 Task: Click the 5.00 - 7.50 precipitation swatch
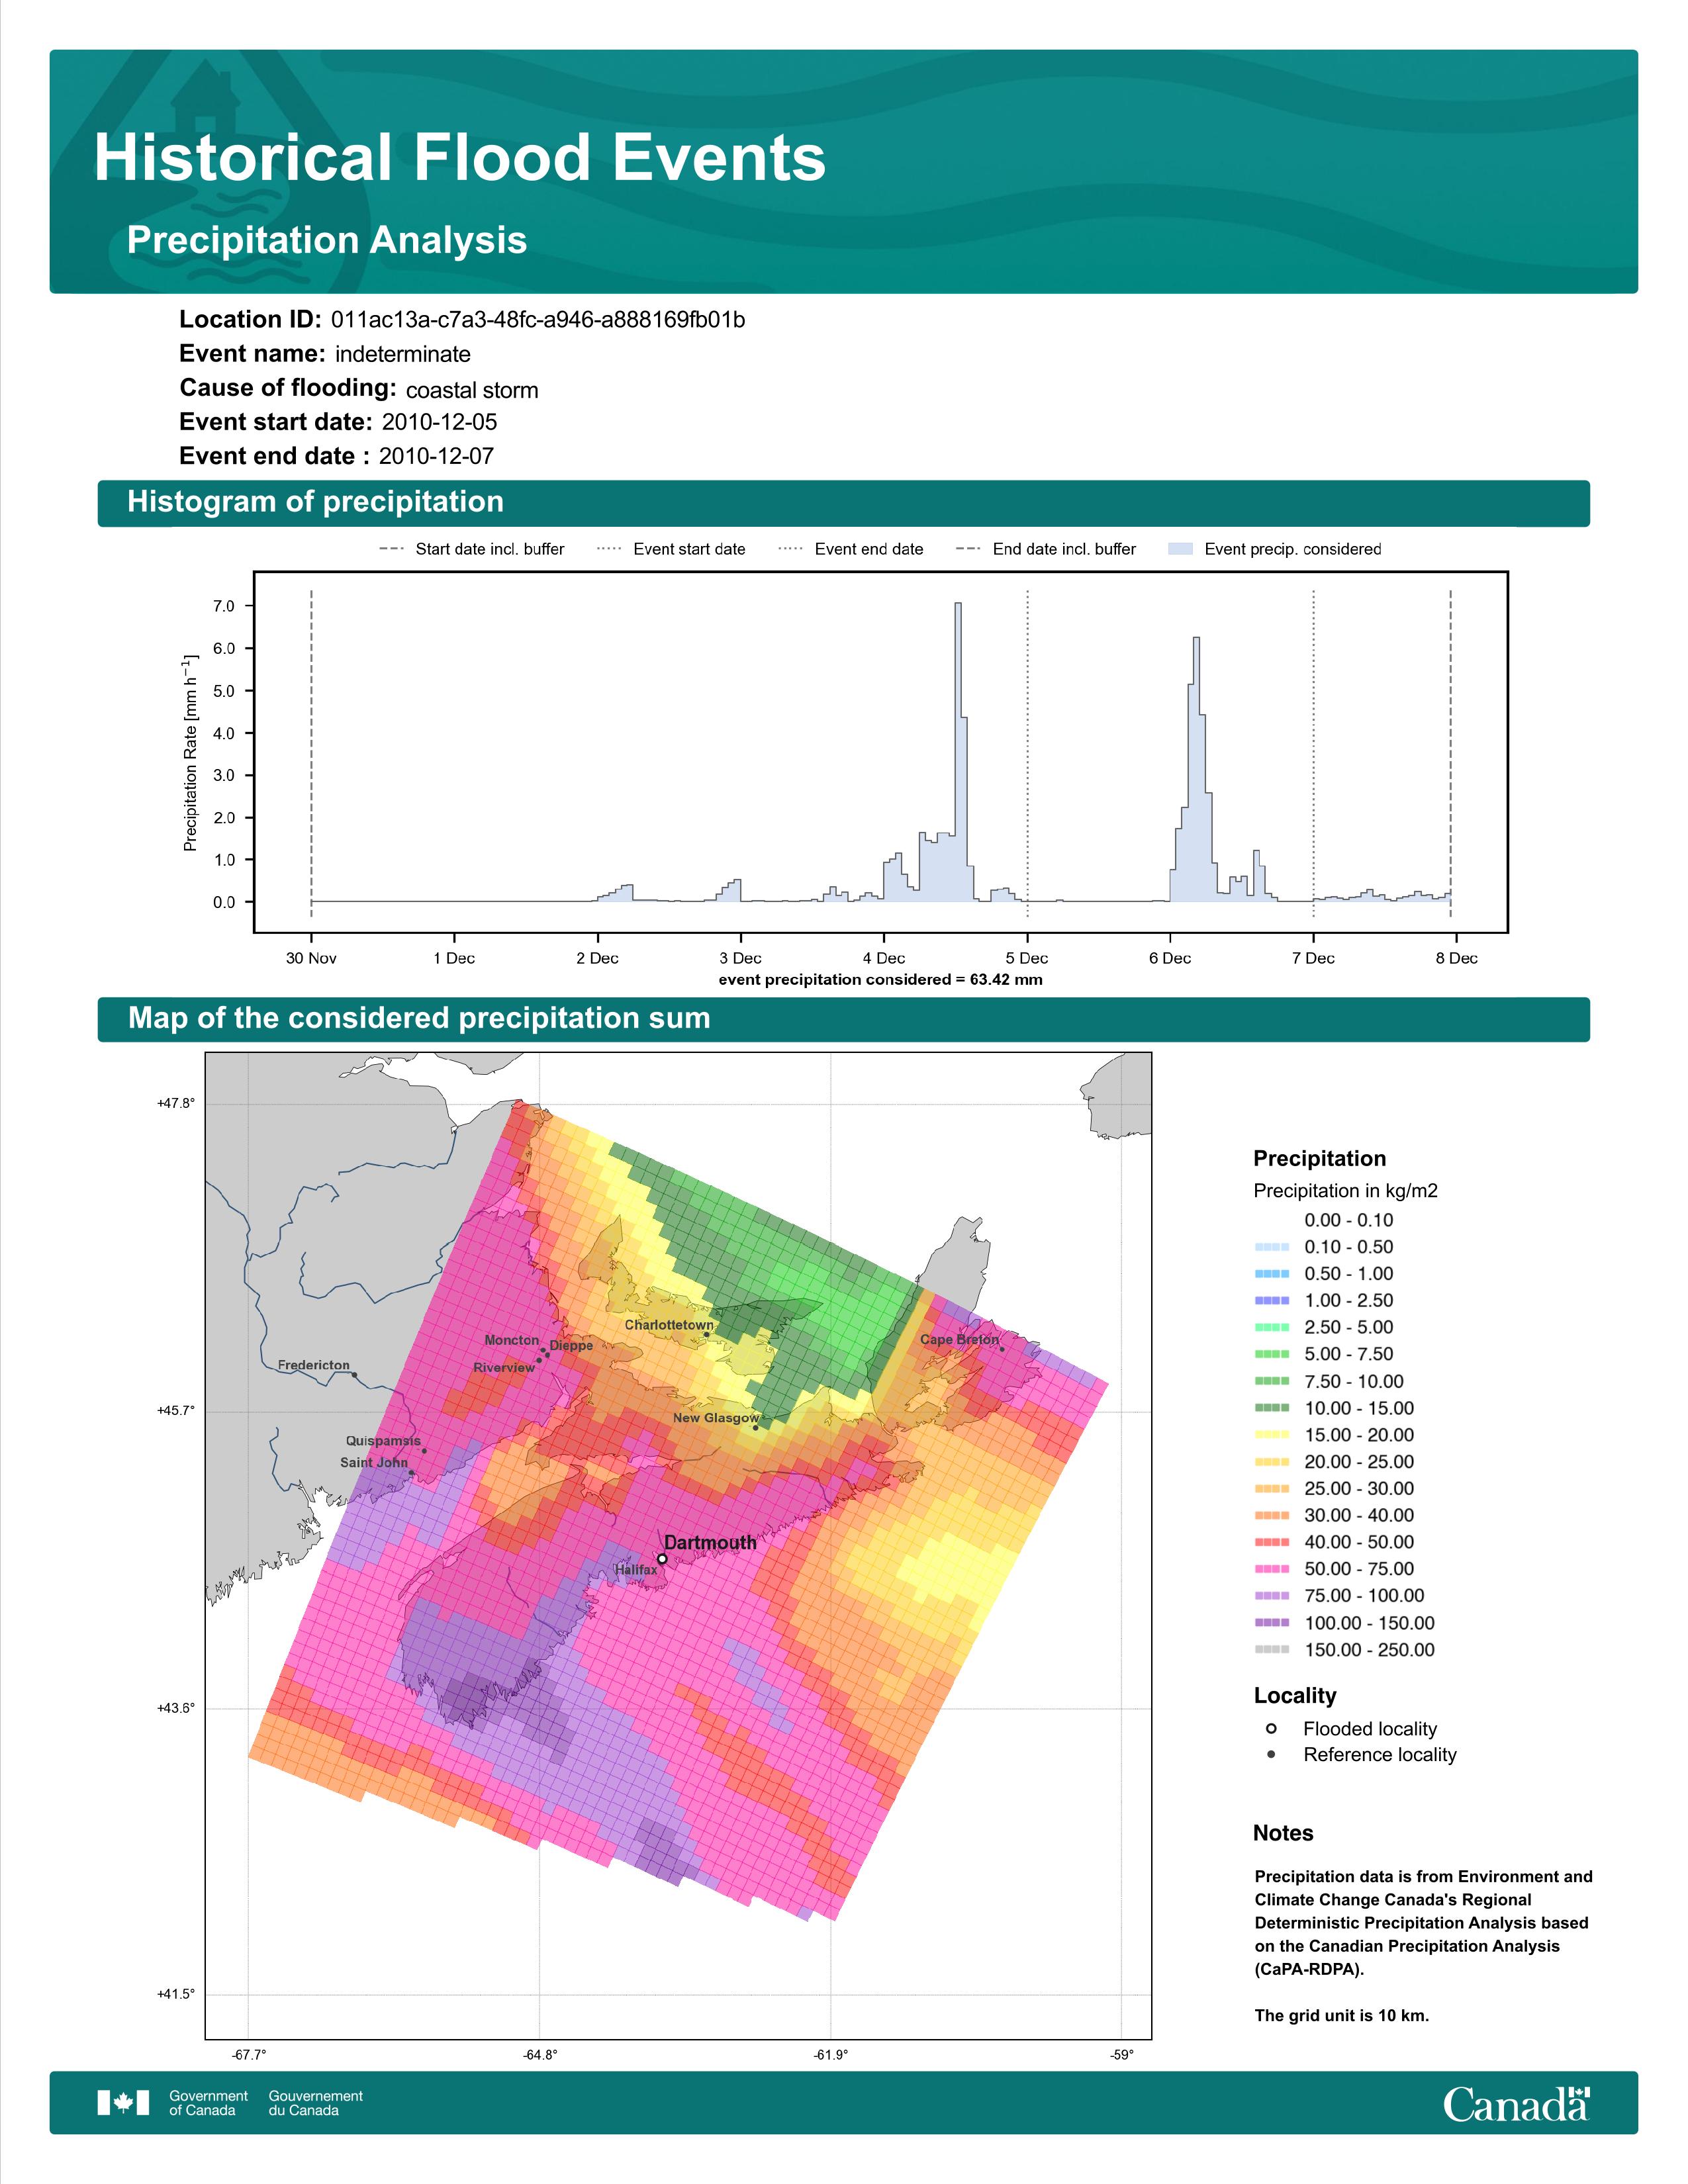coord(1272,1354)
